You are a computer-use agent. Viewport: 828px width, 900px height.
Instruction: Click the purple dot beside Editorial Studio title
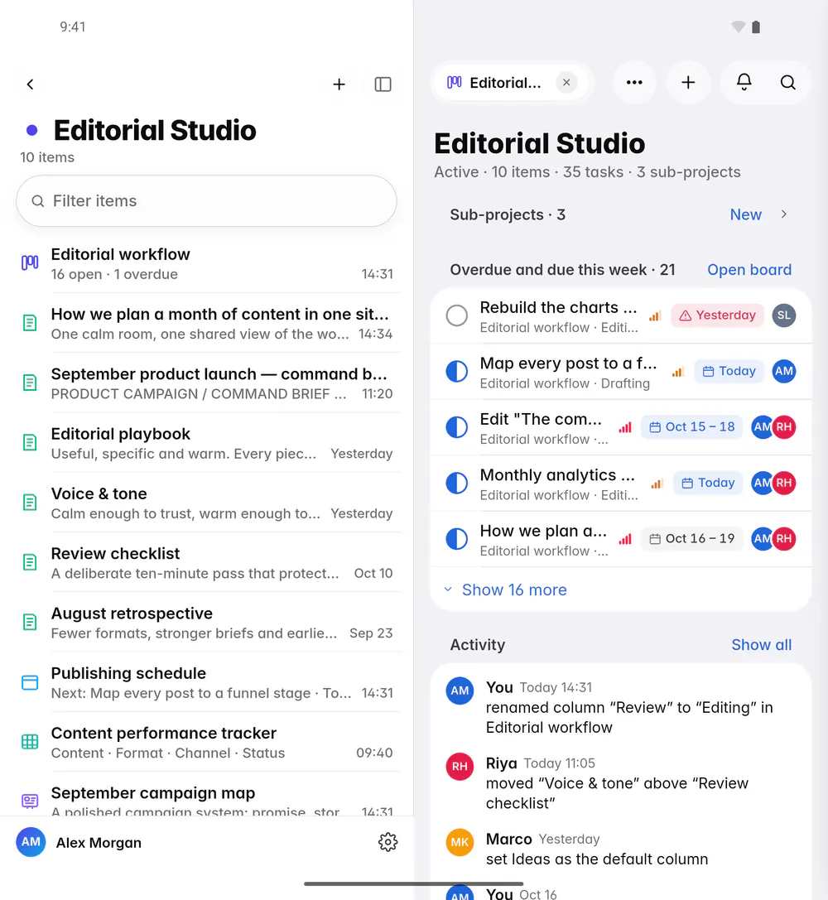point(32,130)
